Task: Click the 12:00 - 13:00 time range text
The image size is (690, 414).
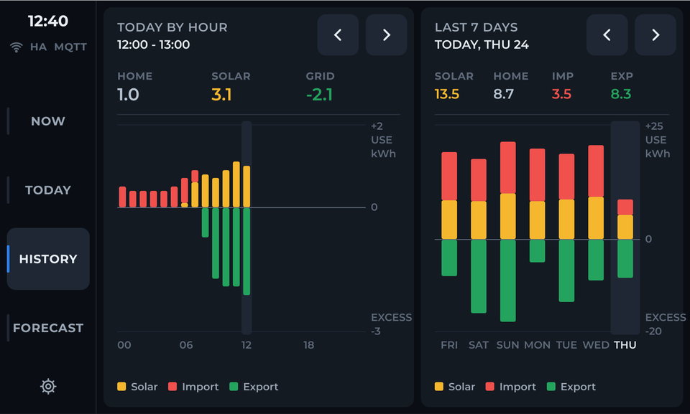Action: (154, 44)
